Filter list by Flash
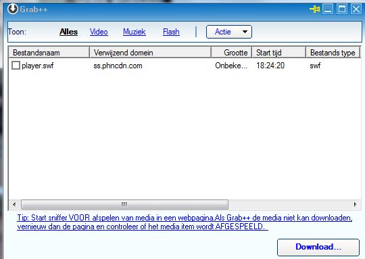365x259 pixels. pos(171,32)
